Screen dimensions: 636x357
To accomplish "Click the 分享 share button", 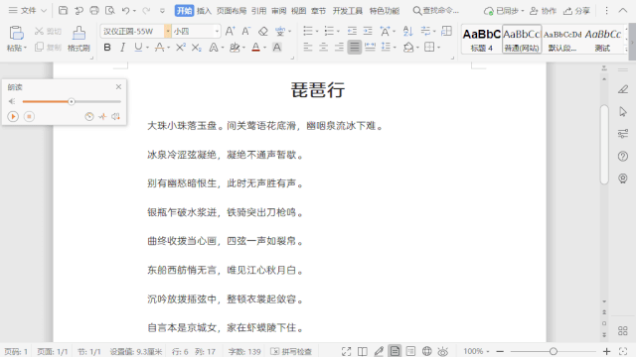I will click(x=576, y=11).
